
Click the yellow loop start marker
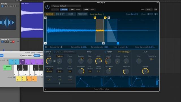95,18
